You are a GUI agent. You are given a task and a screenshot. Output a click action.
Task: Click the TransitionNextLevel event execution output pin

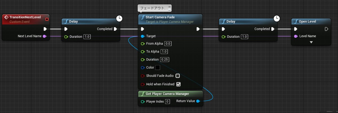[45, 29]
